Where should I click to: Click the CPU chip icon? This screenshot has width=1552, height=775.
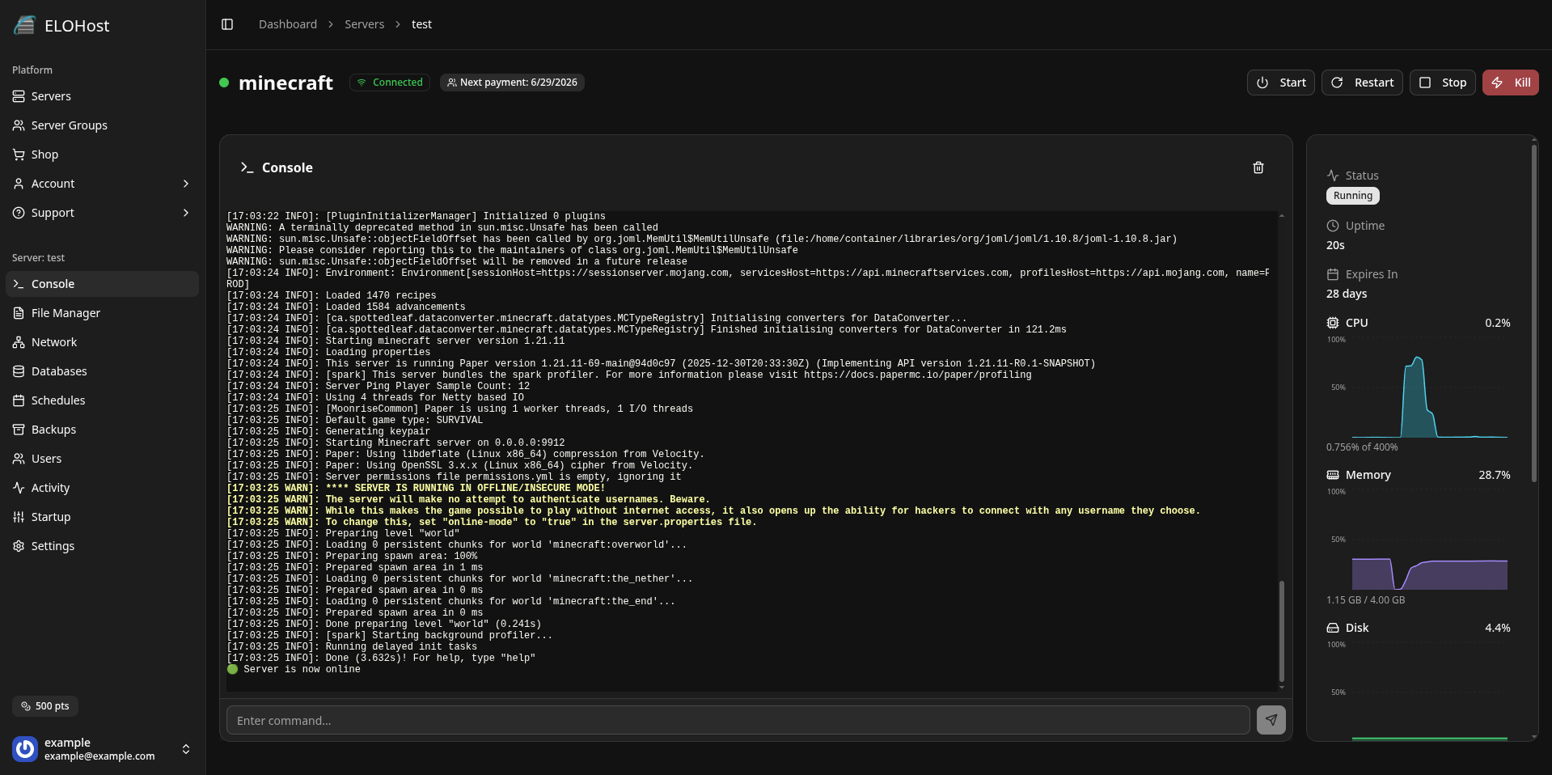pyautogui.click(x=1333, y=323)
